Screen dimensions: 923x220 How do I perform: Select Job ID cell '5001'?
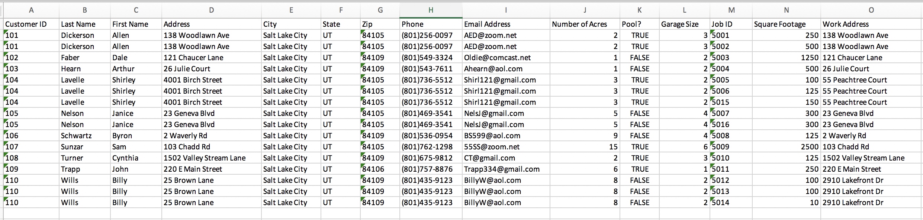(731, 35)
